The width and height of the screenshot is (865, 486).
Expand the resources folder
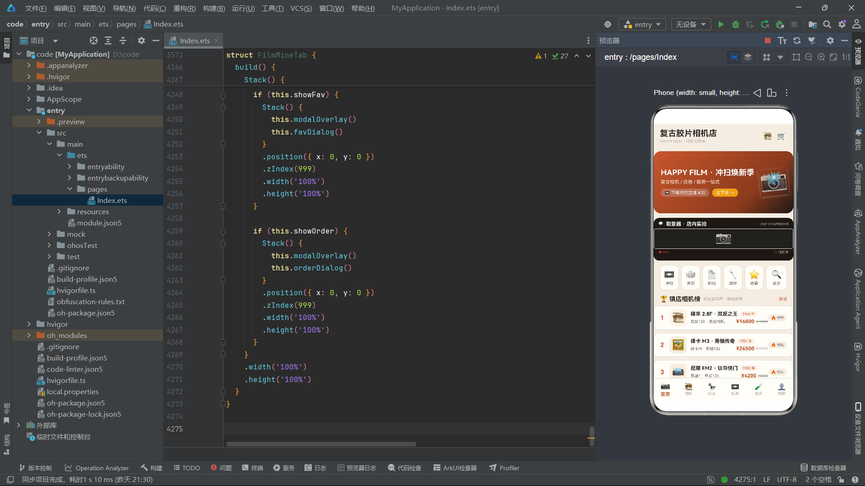pos(59,211)
